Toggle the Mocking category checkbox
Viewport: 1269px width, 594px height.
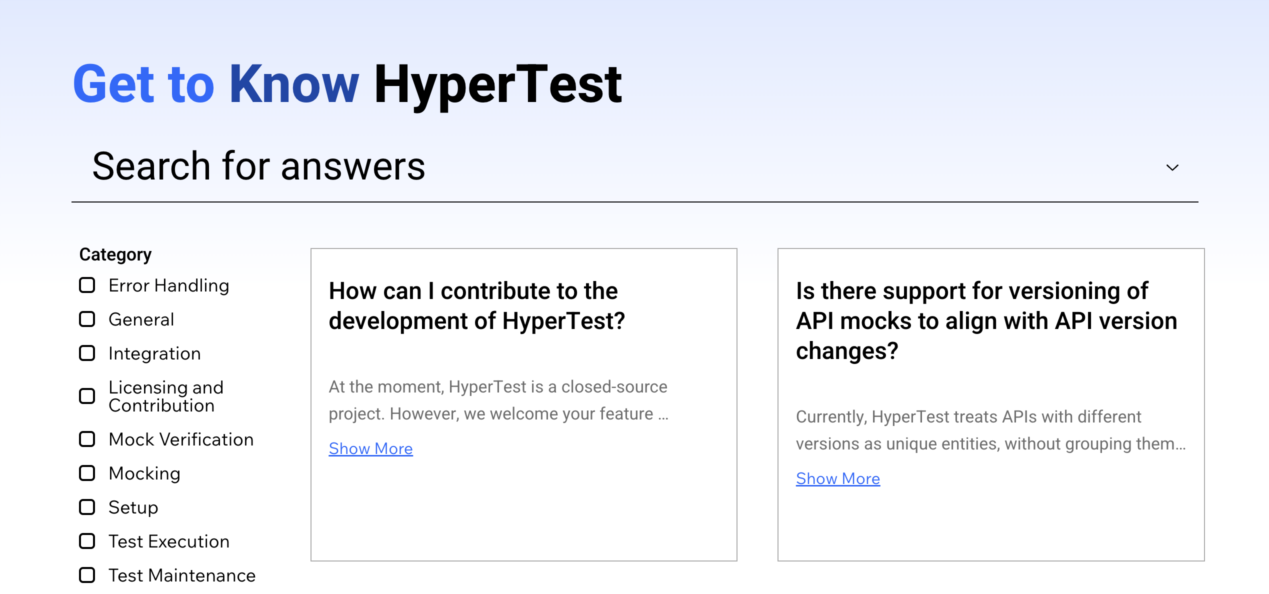pos(87,473)
